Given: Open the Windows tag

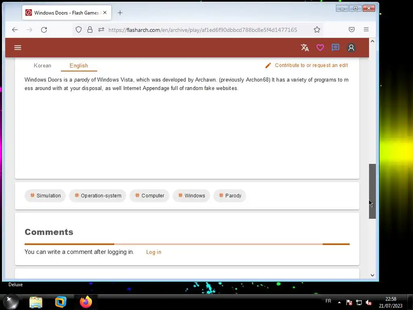Looking at the screenshot, I should click(x=192, y=196).
